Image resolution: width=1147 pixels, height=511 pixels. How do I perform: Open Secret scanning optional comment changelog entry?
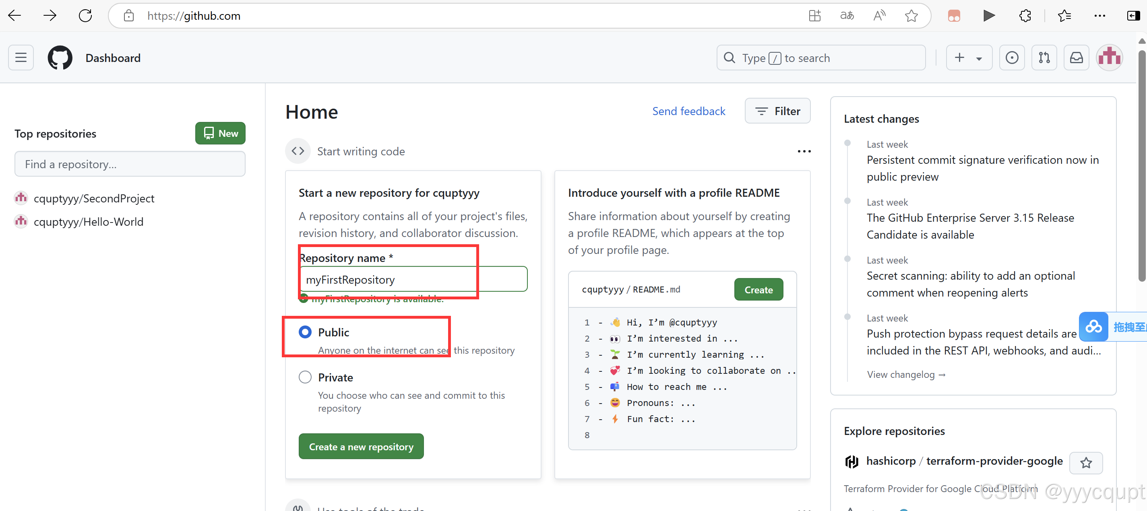coord(971,284)
